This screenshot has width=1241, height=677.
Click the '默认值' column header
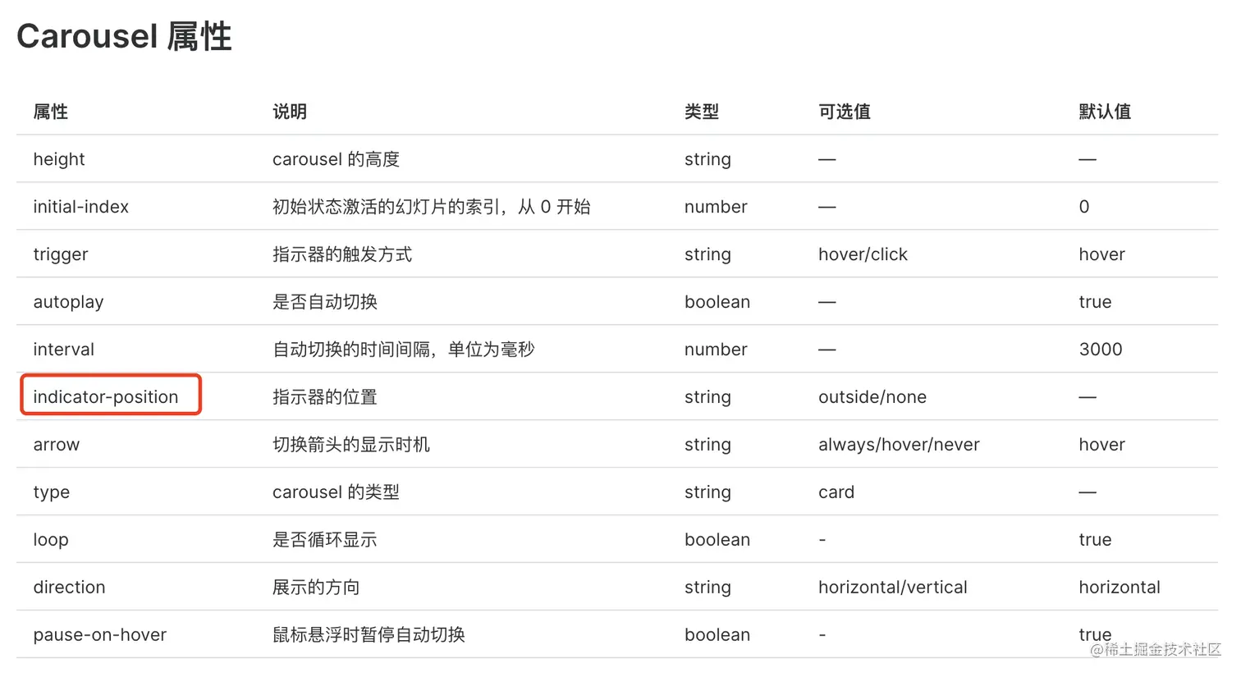(1105, 112)
